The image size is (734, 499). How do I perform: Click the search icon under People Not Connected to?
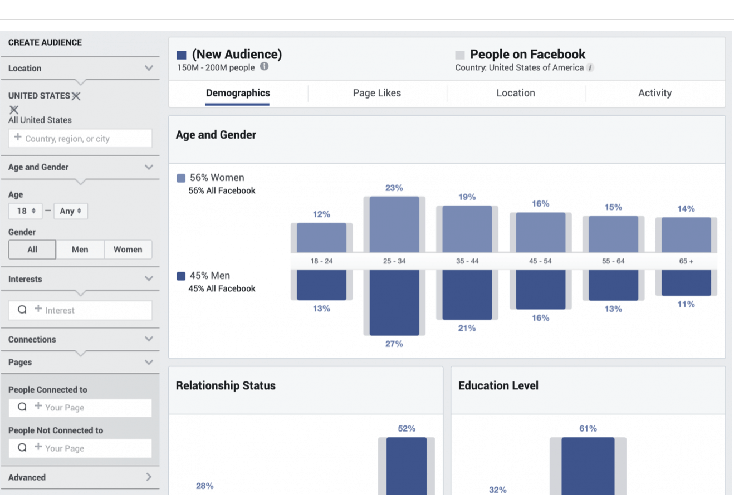pos(22,448)
